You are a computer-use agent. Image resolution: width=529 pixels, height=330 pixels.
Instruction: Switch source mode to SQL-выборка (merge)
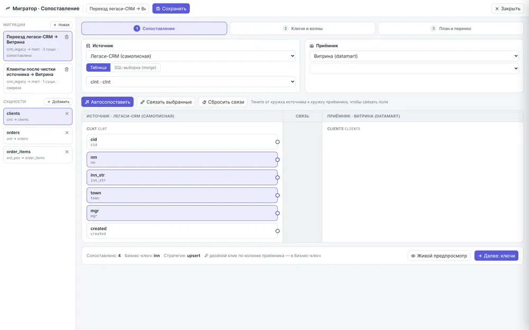click(x=135, y=68)
